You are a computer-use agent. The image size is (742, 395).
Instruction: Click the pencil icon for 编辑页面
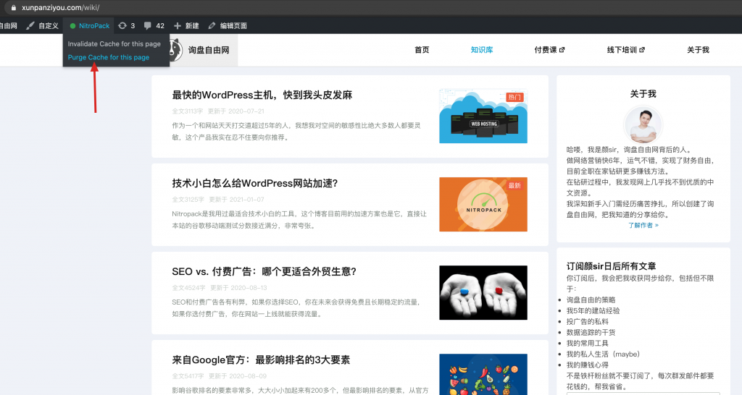coord(212,26)
